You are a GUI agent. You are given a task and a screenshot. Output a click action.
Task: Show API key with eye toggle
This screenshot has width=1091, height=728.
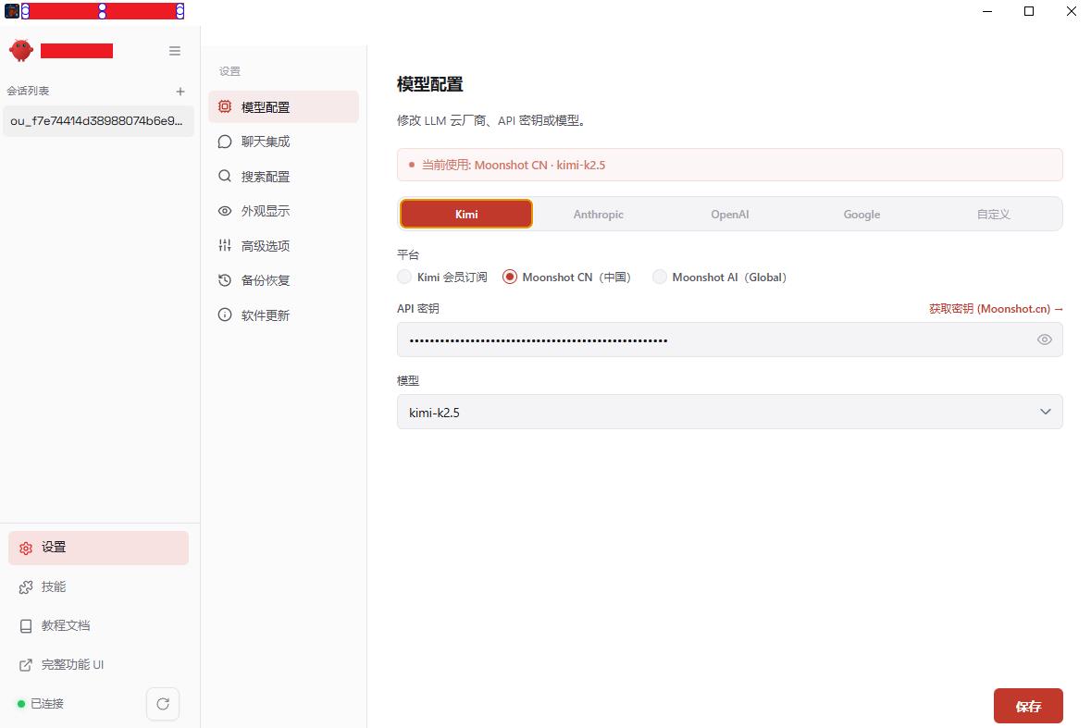click(1045, 339)
